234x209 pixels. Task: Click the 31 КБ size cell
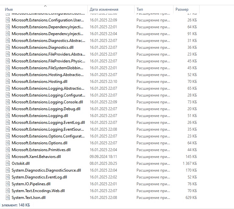(x=192, y=40)
